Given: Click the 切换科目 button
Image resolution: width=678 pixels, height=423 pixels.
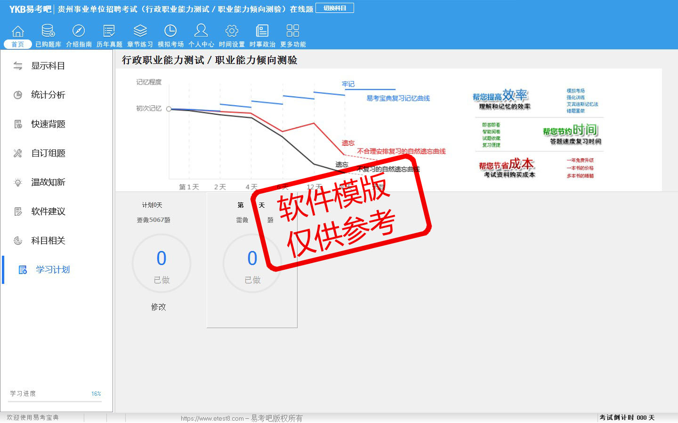Looking at the screenshot, I should [335, 8].
